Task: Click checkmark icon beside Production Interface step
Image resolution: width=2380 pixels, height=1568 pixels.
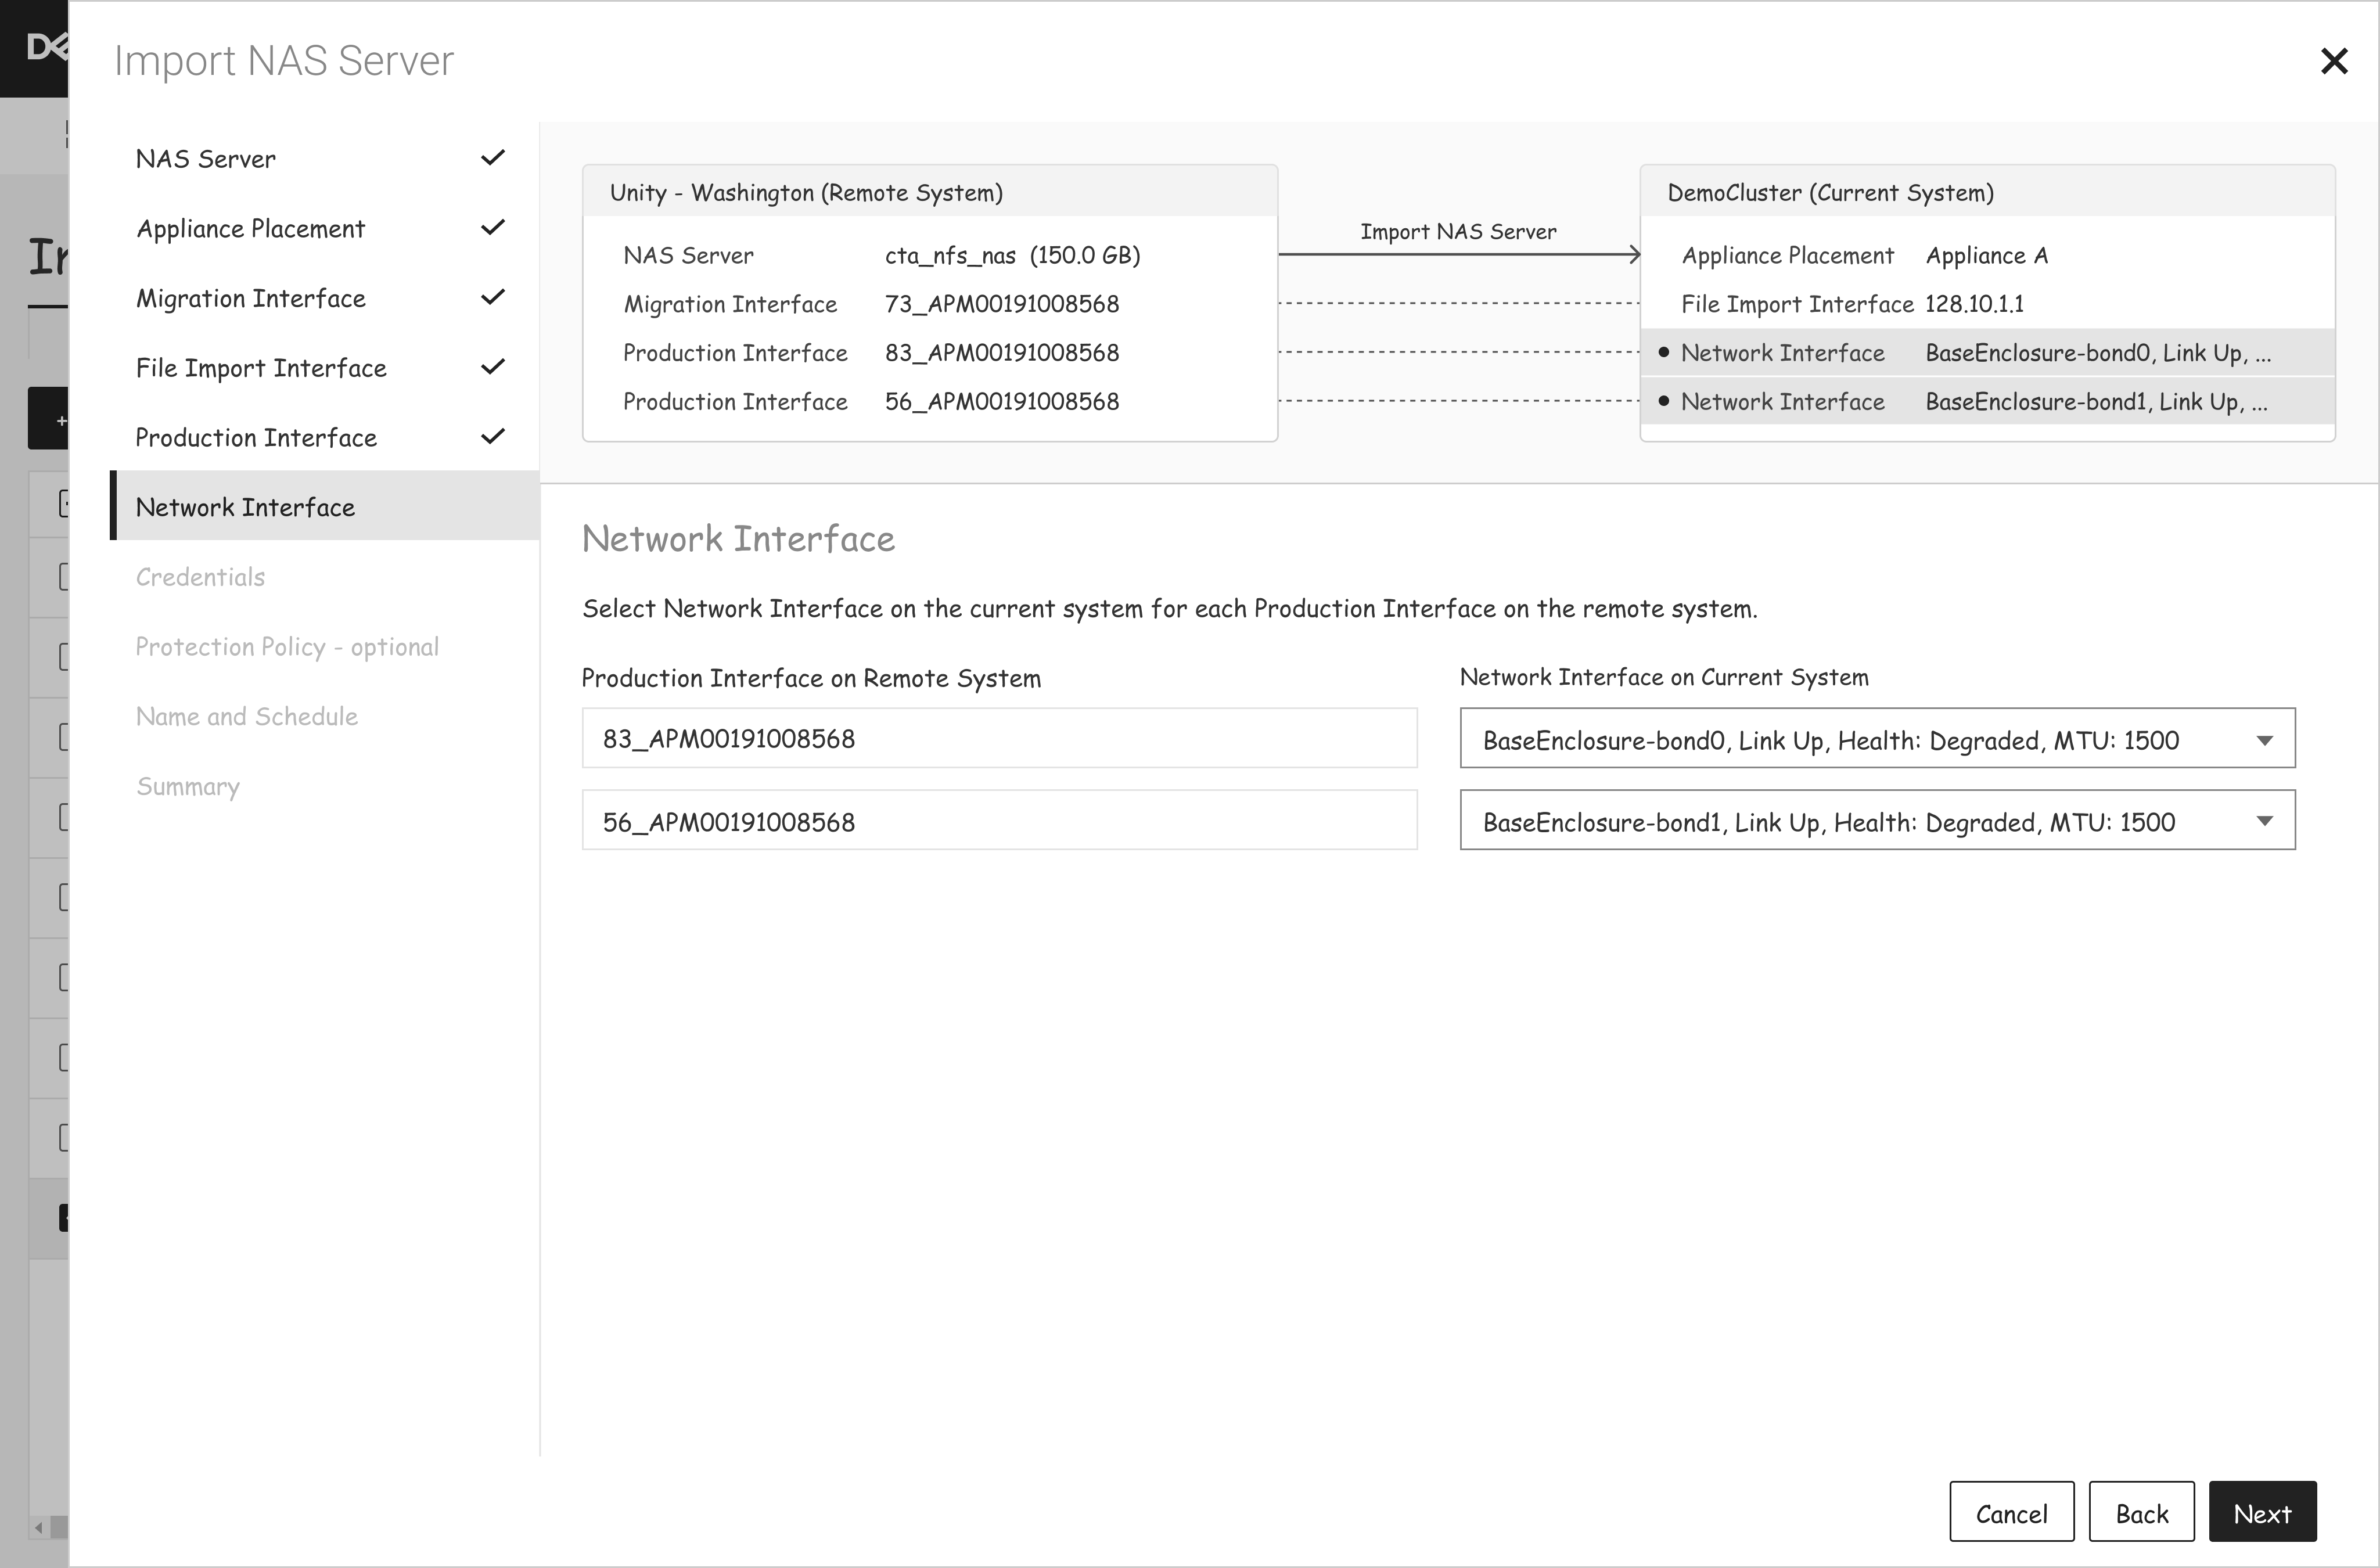Action: (492, 436)
